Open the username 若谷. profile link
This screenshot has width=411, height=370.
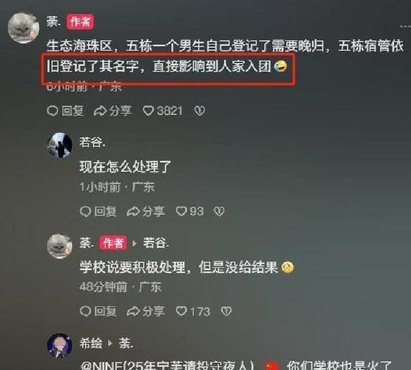point(92,143)
